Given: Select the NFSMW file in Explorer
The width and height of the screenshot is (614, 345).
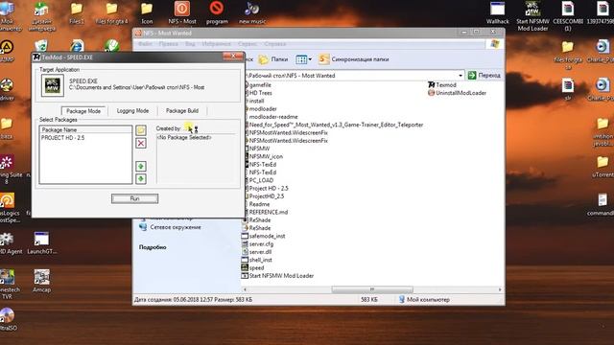Looking at the screenshot, I should click(257, 149).
